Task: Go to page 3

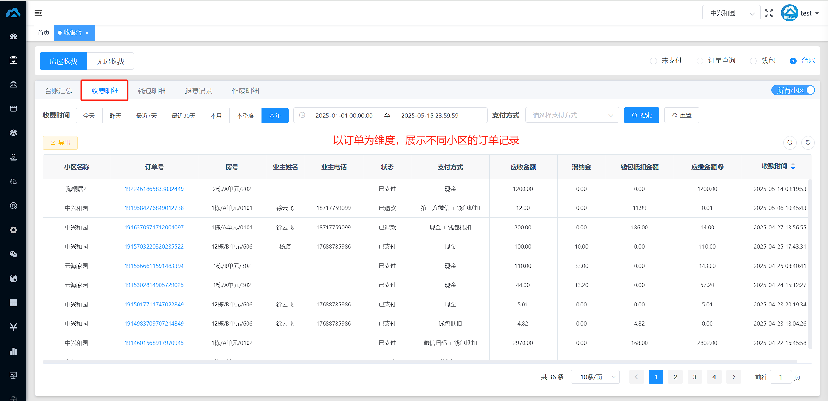Action: click(695, 377)
